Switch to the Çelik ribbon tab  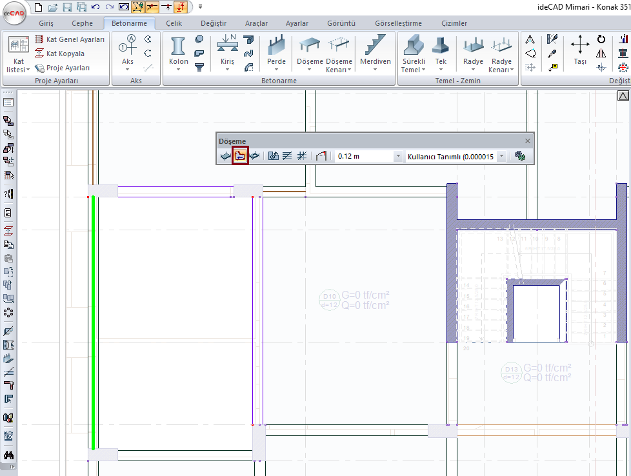[x=174, y=23]
